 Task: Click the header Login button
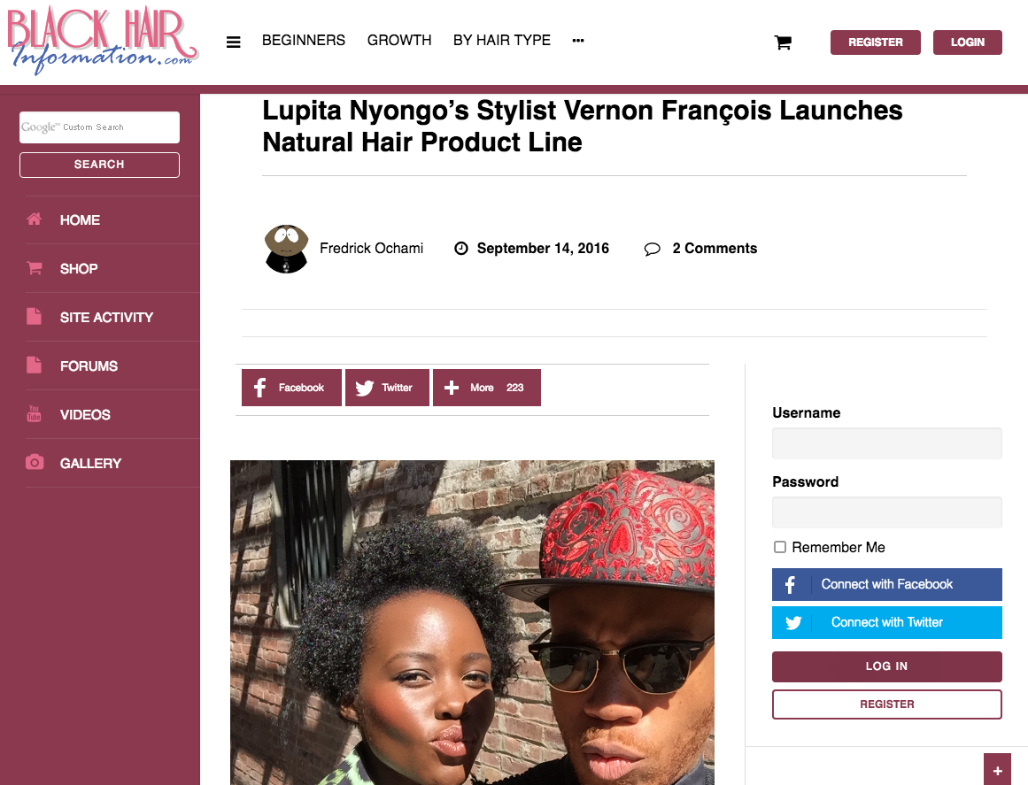coord(967,42)
